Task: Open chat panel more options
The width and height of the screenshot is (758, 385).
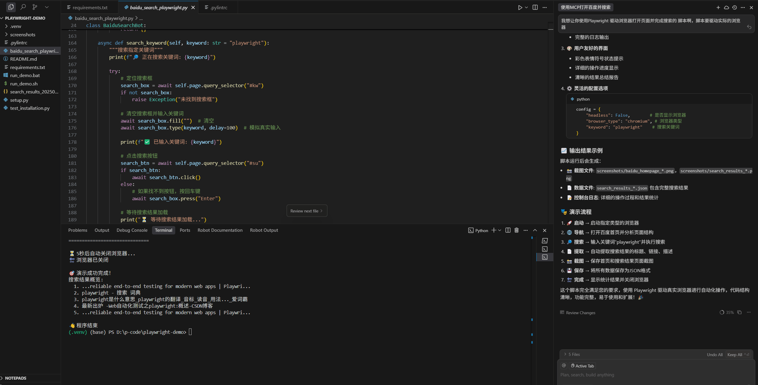Action: point(743,7)
